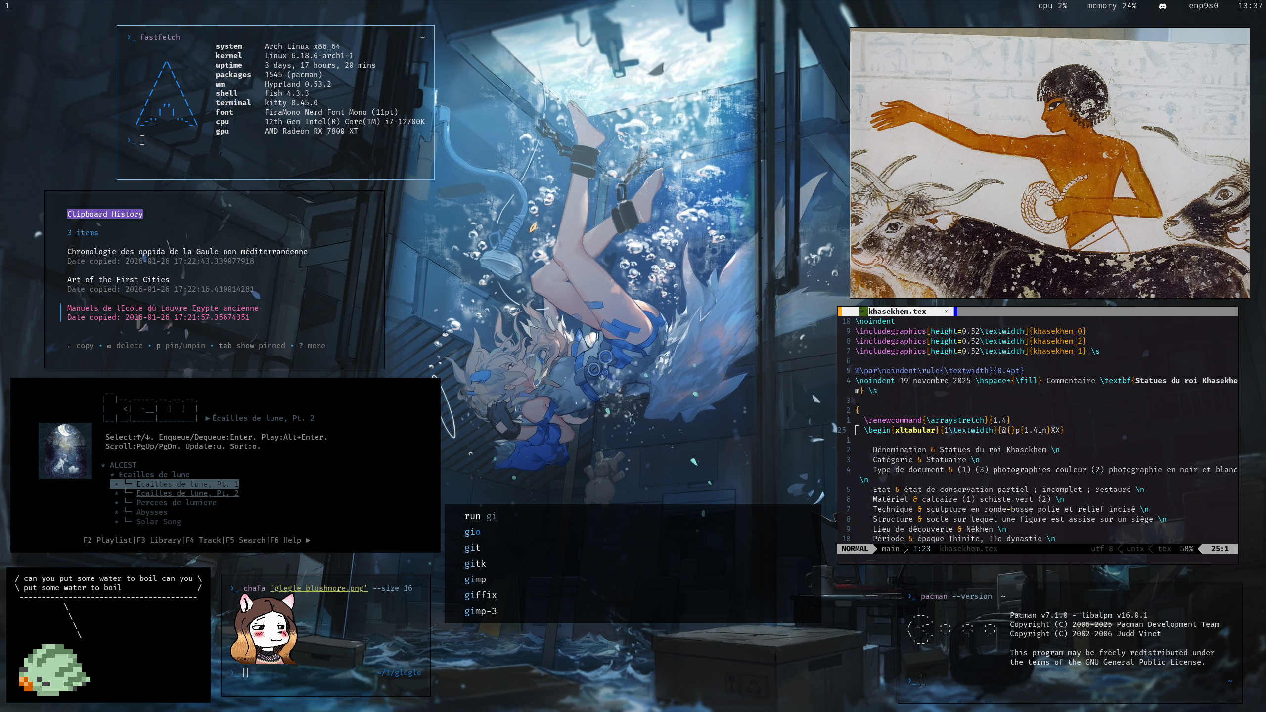The width and height of the screenshot is (1266, 712).
Task: Switch to F3 Library view
Action: (x=158, y=540)
